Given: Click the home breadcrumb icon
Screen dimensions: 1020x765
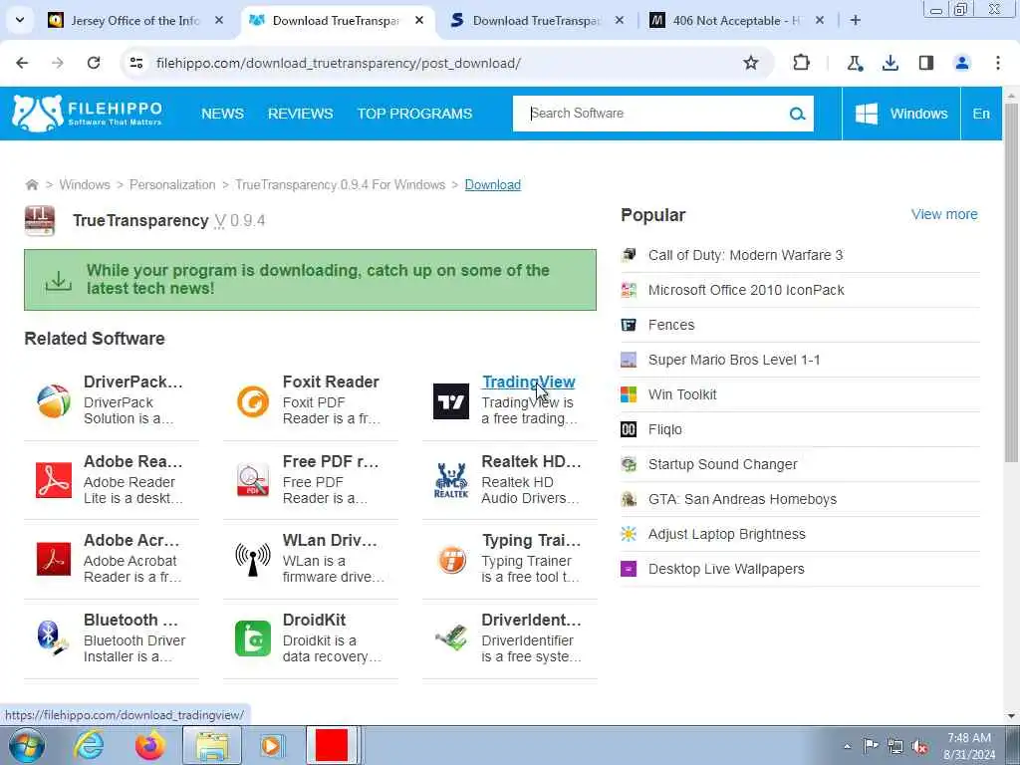Looking at the screenshot, I should (31, 184).
